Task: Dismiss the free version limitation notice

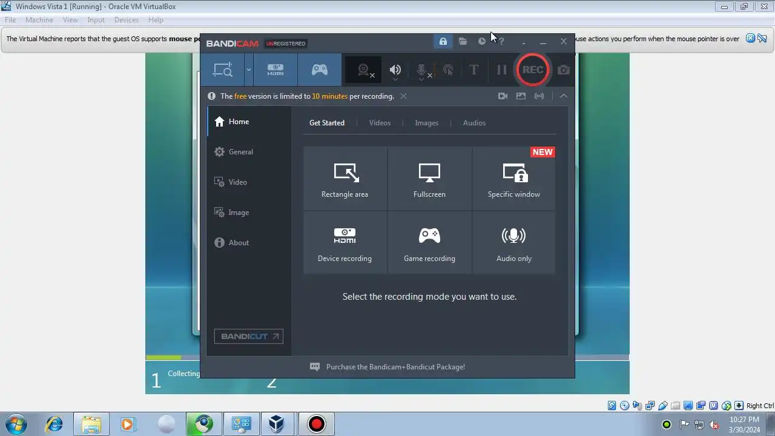Action: [403, 96]
